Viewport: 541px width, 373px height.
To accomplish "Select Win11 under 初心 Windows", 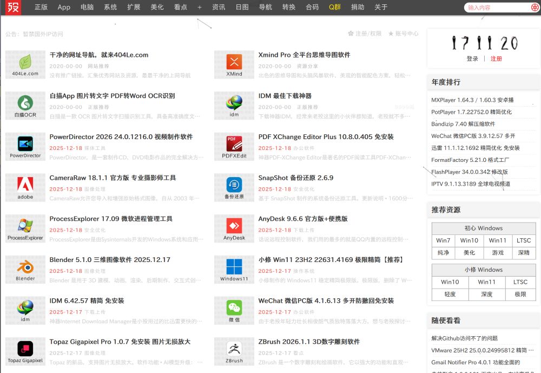I will click(x=497, y=240).
